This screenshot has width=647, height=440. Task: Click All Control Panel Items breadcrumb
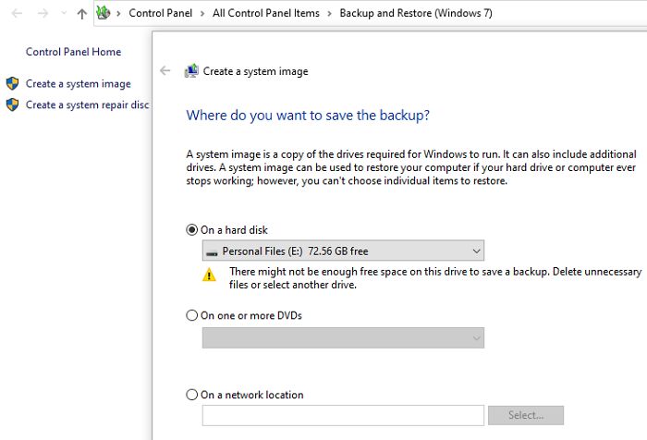(265, 13)
